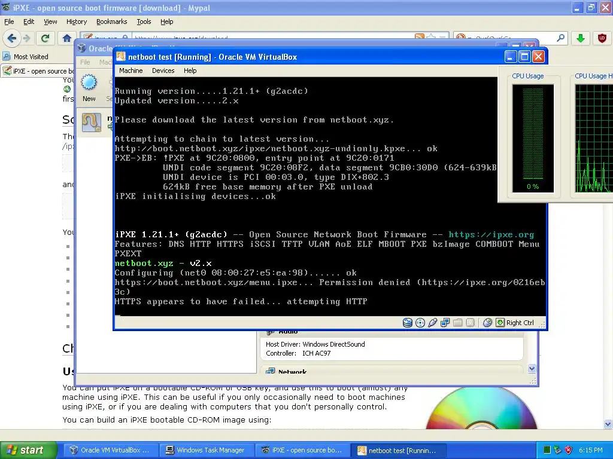Open the uBlock Origin shield icon
Image resolution: width=613 pixels, height=459 pixels.
[x=602, y=38]
